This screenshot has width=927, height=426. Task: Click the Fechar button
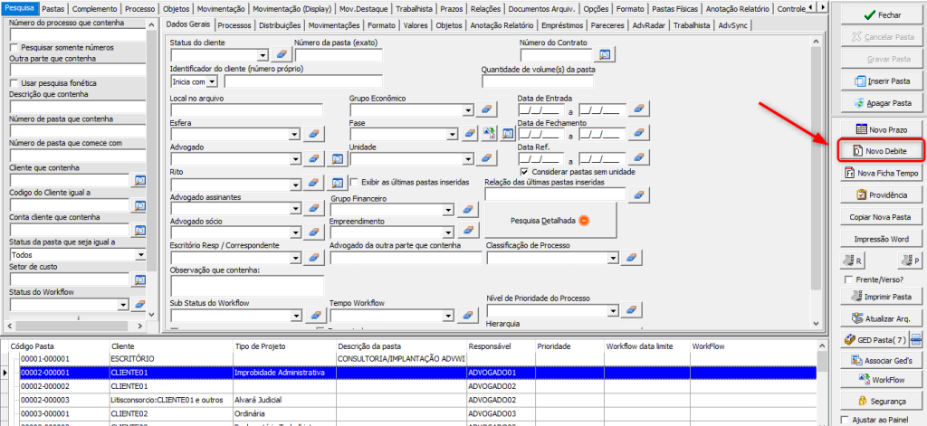pyautogui.click(x=882, y=15)
